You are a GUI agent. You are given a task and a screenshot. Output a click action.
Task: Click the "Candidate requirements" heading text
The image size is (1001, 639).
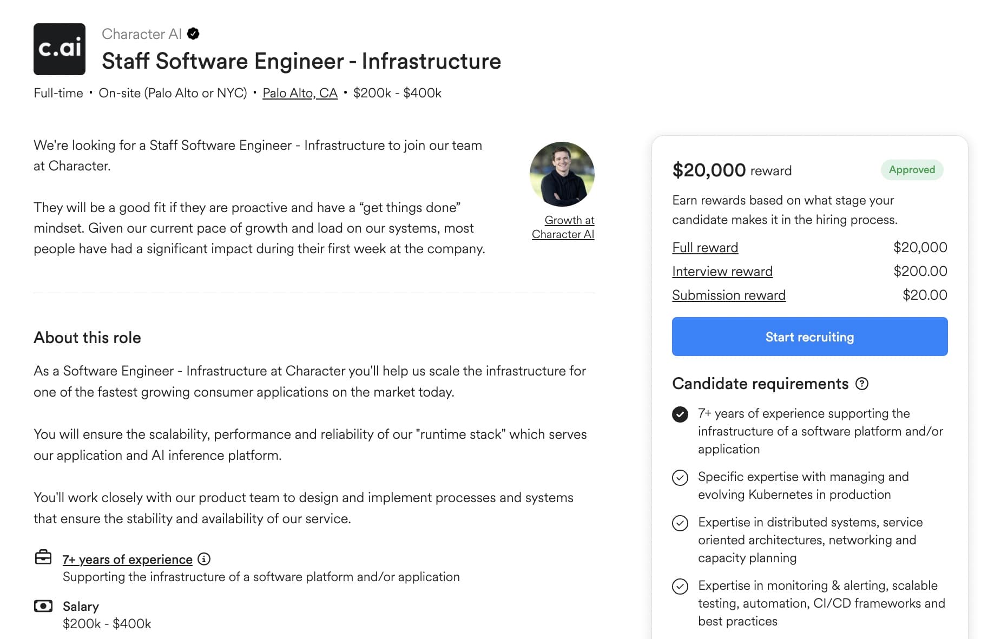[x=760, y=384]
